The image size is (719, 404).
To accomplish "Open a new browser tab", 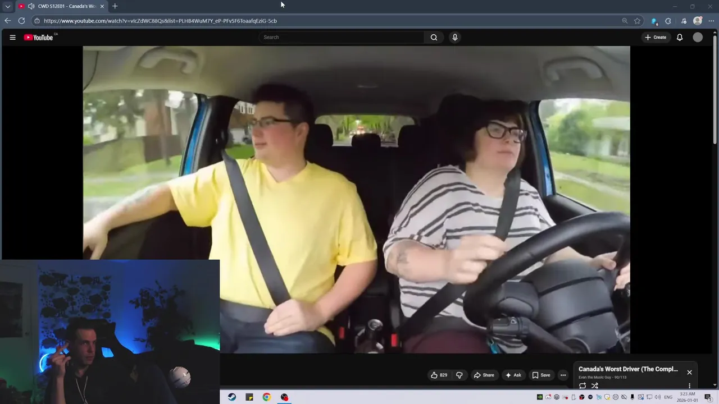I will point(115,6).
